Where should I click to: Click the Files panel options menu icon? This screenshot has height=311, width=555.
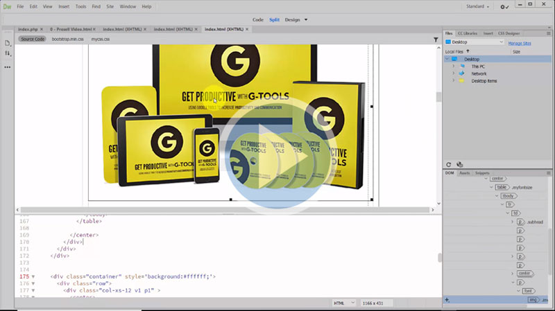click(549, 33)
